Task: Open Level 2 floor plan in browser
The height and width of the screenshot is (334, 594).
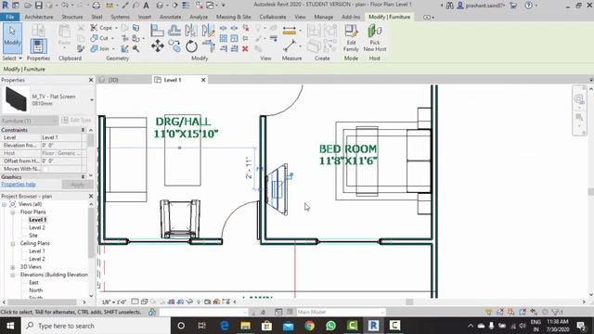Action: pos(37,227)
